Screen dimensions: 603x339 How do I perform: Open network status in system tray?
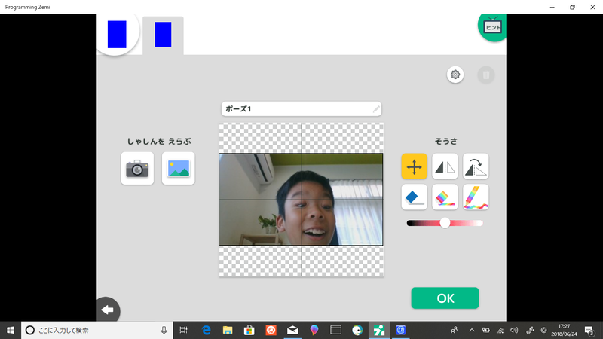[500, 330]
